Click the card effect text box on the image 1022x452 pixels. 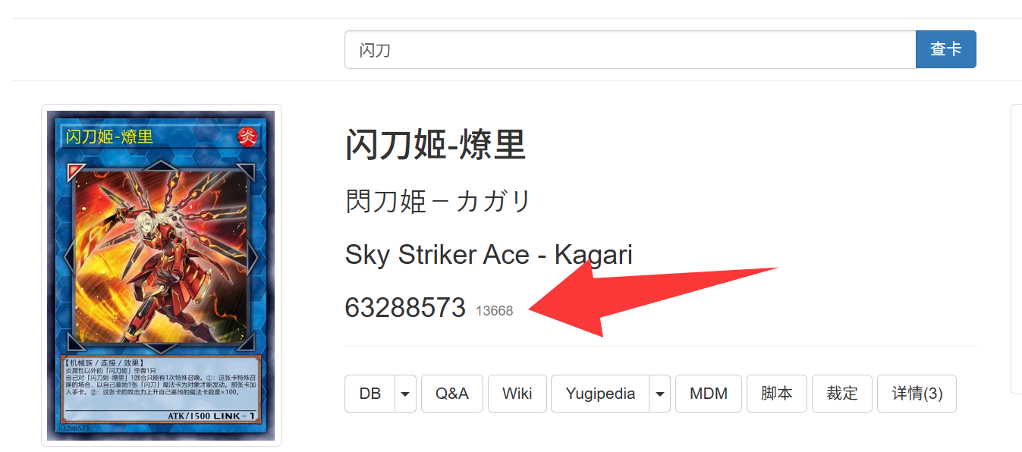coord(159,381)
